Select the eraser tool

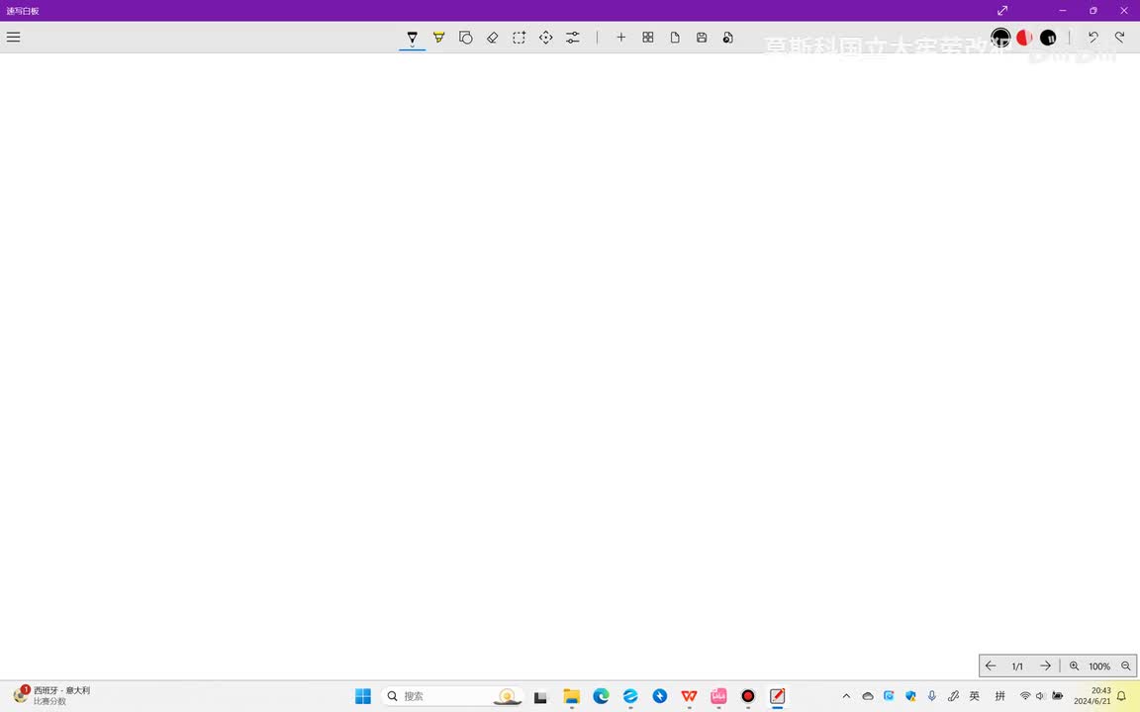click(492, 37)
